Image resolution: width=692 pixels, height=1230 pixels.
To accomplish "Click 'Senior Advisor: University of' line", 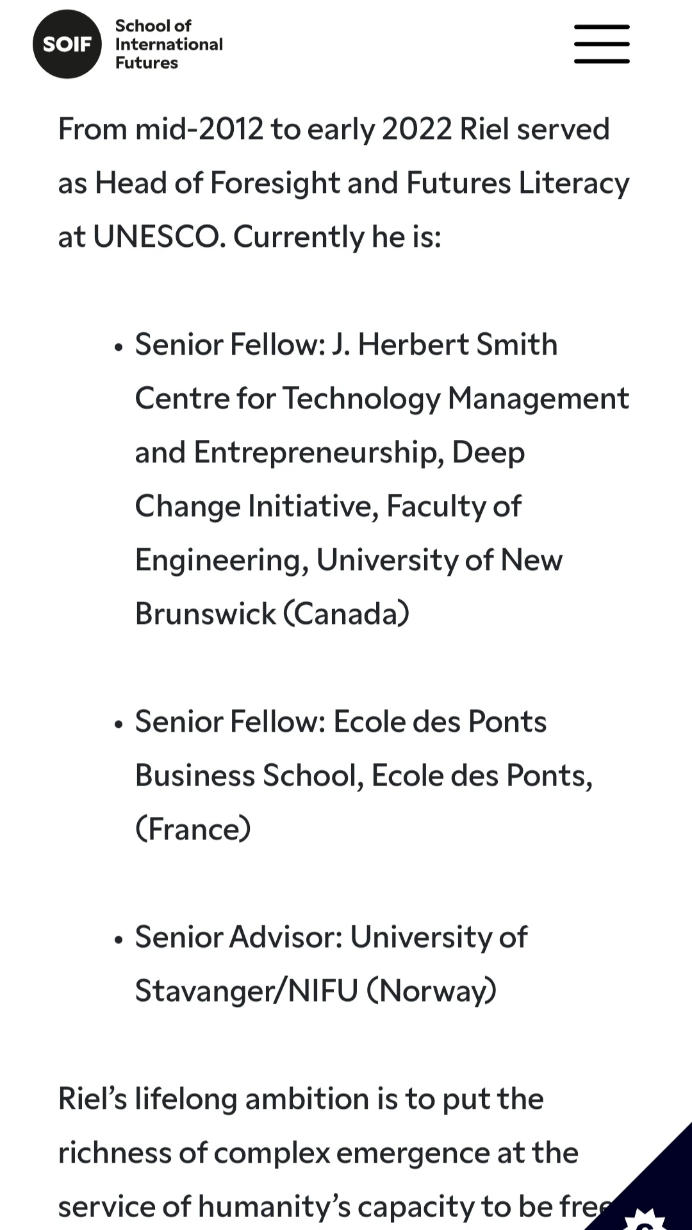I will [331, 937].
